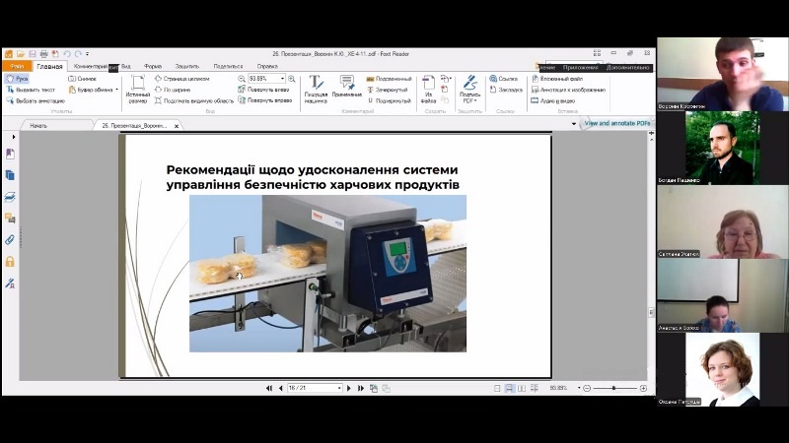Activate the Typewriter (Пишущая машинка) tool
This screenshot has height=443, width=789.
pos(316,88)
